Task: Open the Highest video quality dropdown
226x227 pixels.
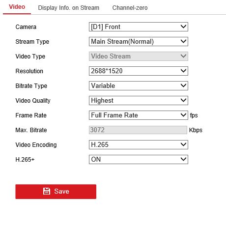Action: point(139,100)
